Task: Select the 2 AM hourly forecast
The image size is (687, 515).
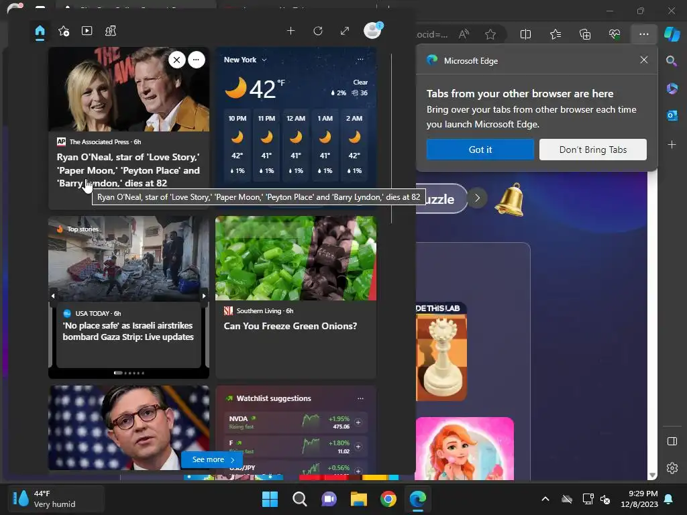Action: pos(354,145)
